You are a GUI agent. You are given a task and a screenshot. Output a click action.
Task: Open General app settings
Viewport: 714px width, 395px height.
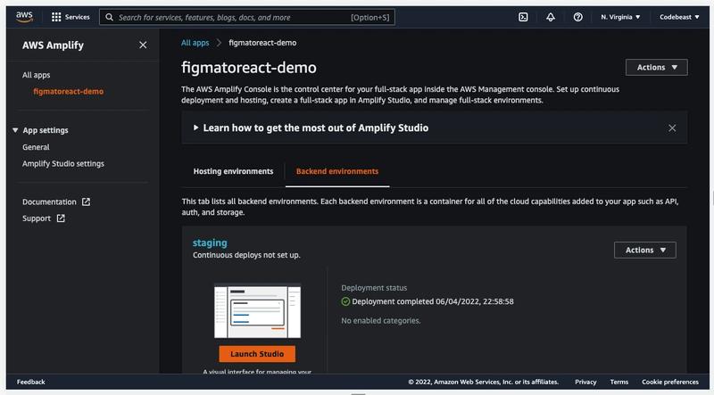[36, 147]
